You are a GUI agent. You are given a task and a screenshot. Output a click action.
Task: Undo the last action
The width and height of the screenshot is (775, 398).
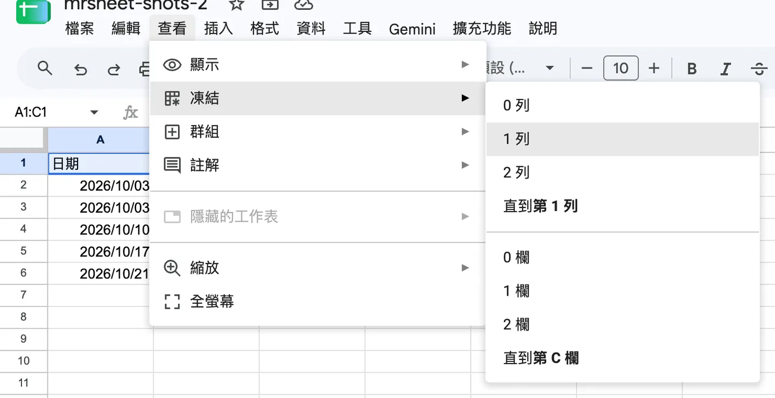pyautogui.click(x=80, y=69)
